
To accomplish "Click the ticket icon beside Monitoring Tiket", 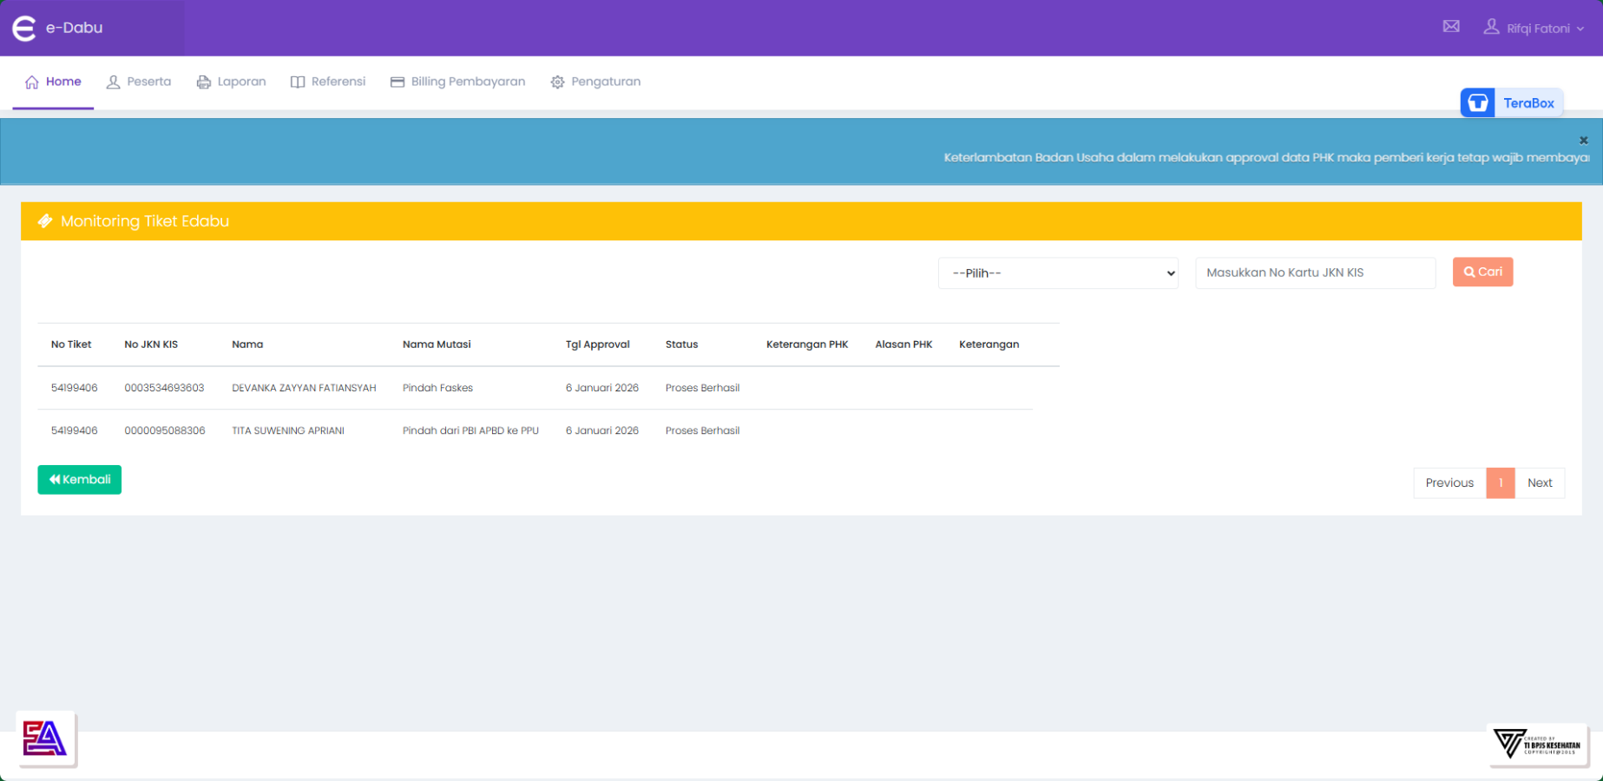I will [x=45, y=221].
